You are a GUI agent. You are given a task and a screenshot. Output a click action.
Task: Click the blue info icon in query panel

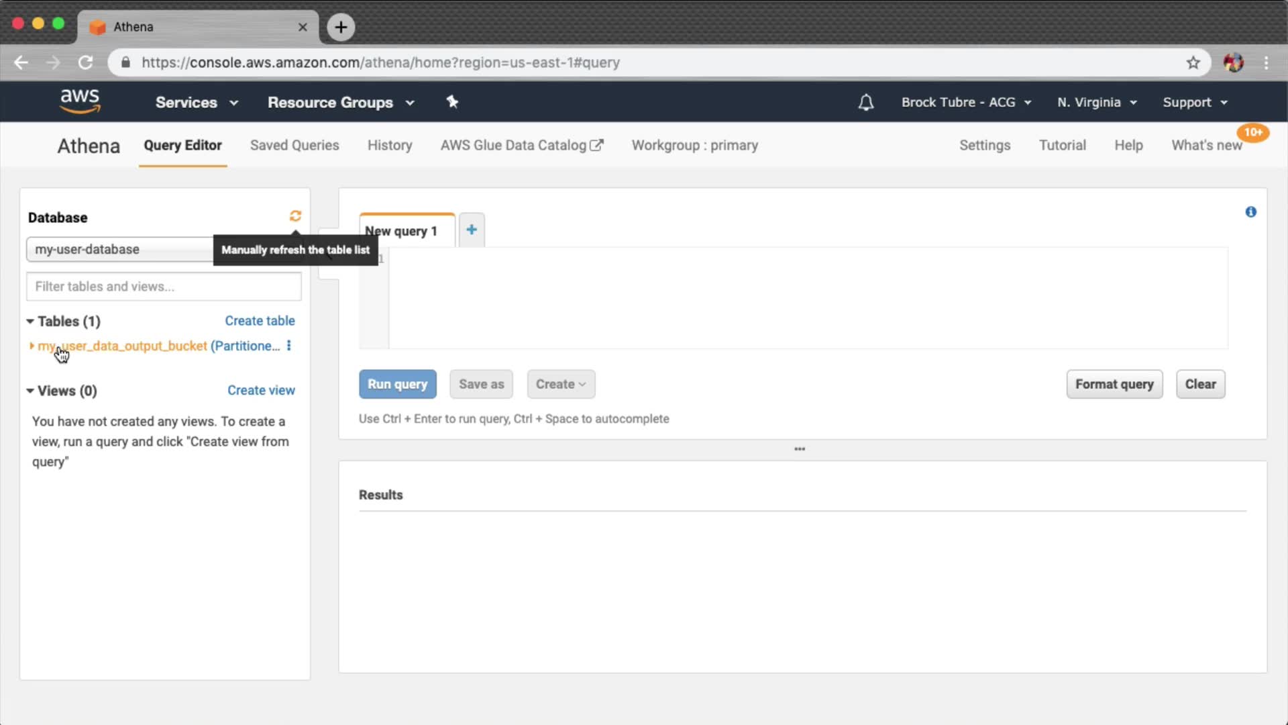(1250, 212)
